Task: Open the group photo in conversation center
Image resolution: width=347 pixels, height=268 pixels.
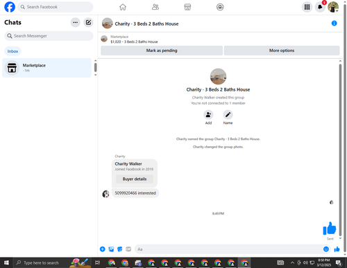Action: tap(218, 76)
